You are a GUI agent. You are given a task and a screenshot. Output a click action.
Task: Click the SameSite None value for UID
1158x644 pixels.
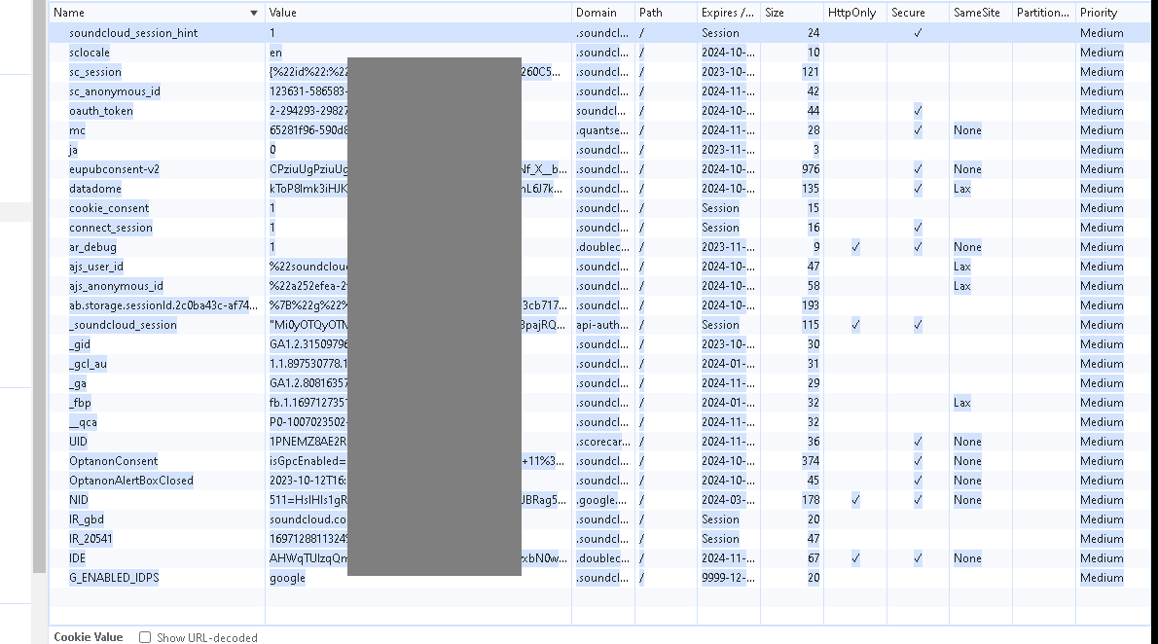(x=967, y=442)
